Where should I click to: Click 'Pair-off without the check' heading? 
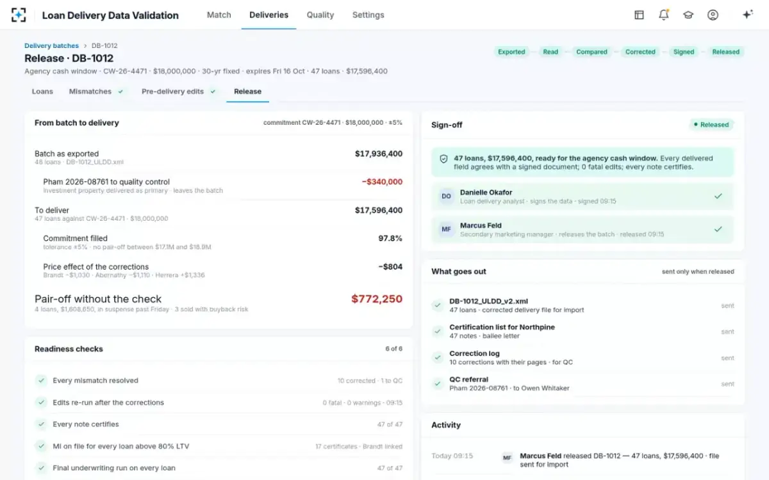tap(98, 299)
